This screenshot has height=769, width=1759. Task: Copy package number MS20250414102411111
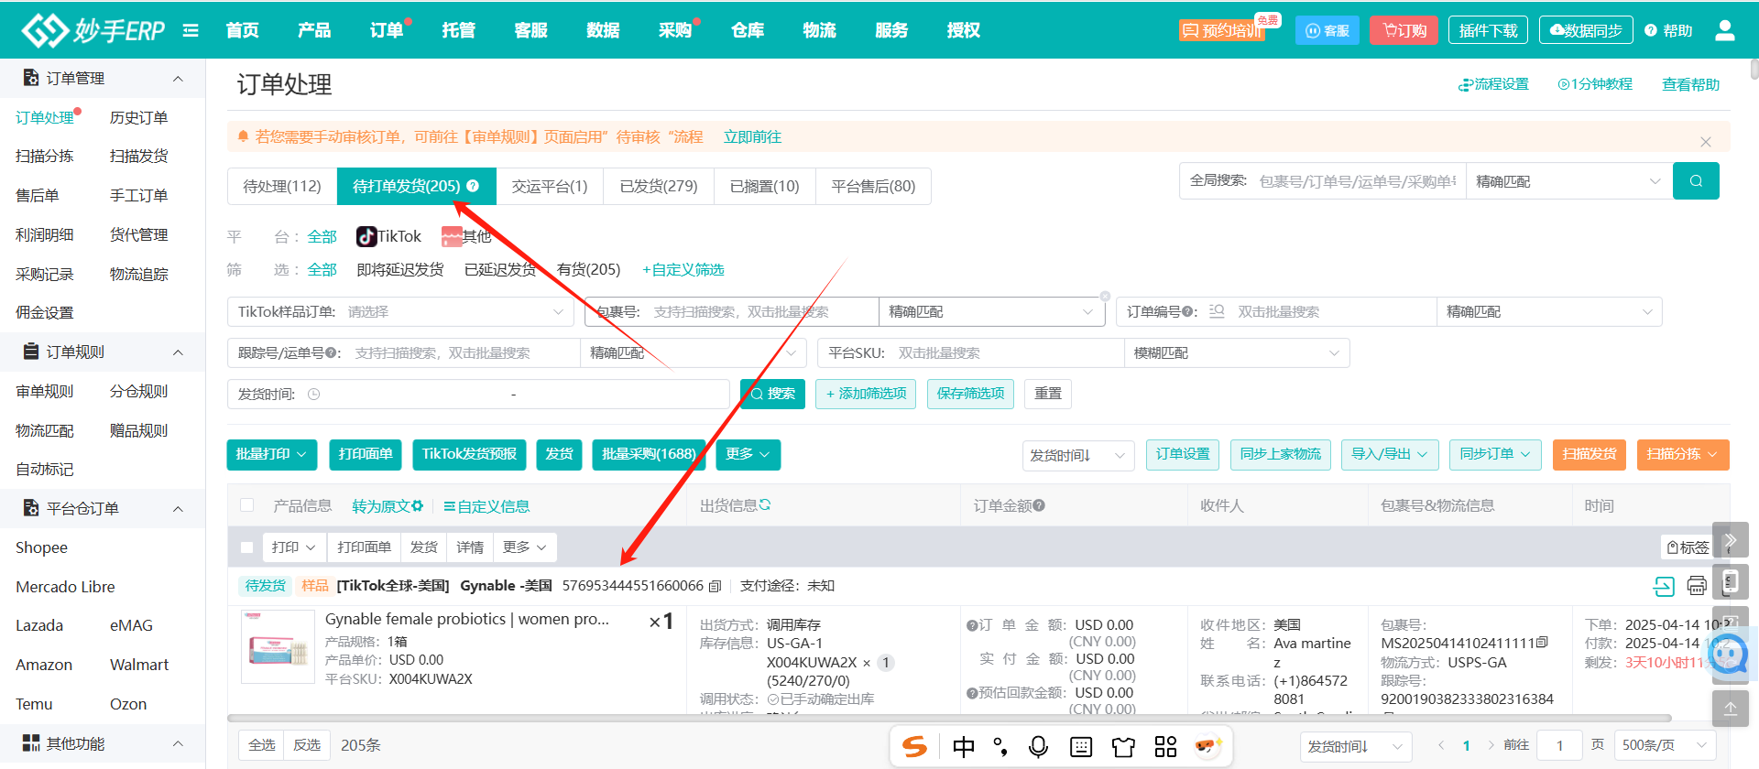coord(1542,643)
